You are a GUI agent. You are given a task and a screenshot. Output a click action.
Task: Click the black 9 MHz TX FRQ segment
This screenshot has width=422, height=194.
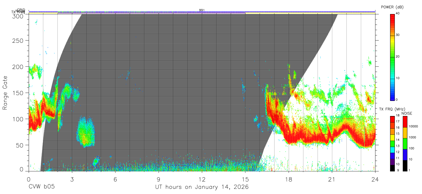[x=392, y=168]
